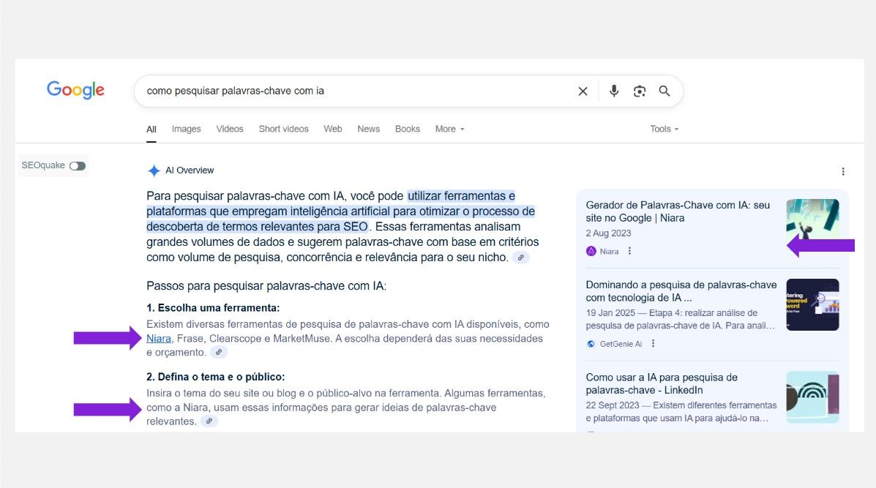Open Dominando a pesquisa de palavras-chave article

tap(681, 291)
